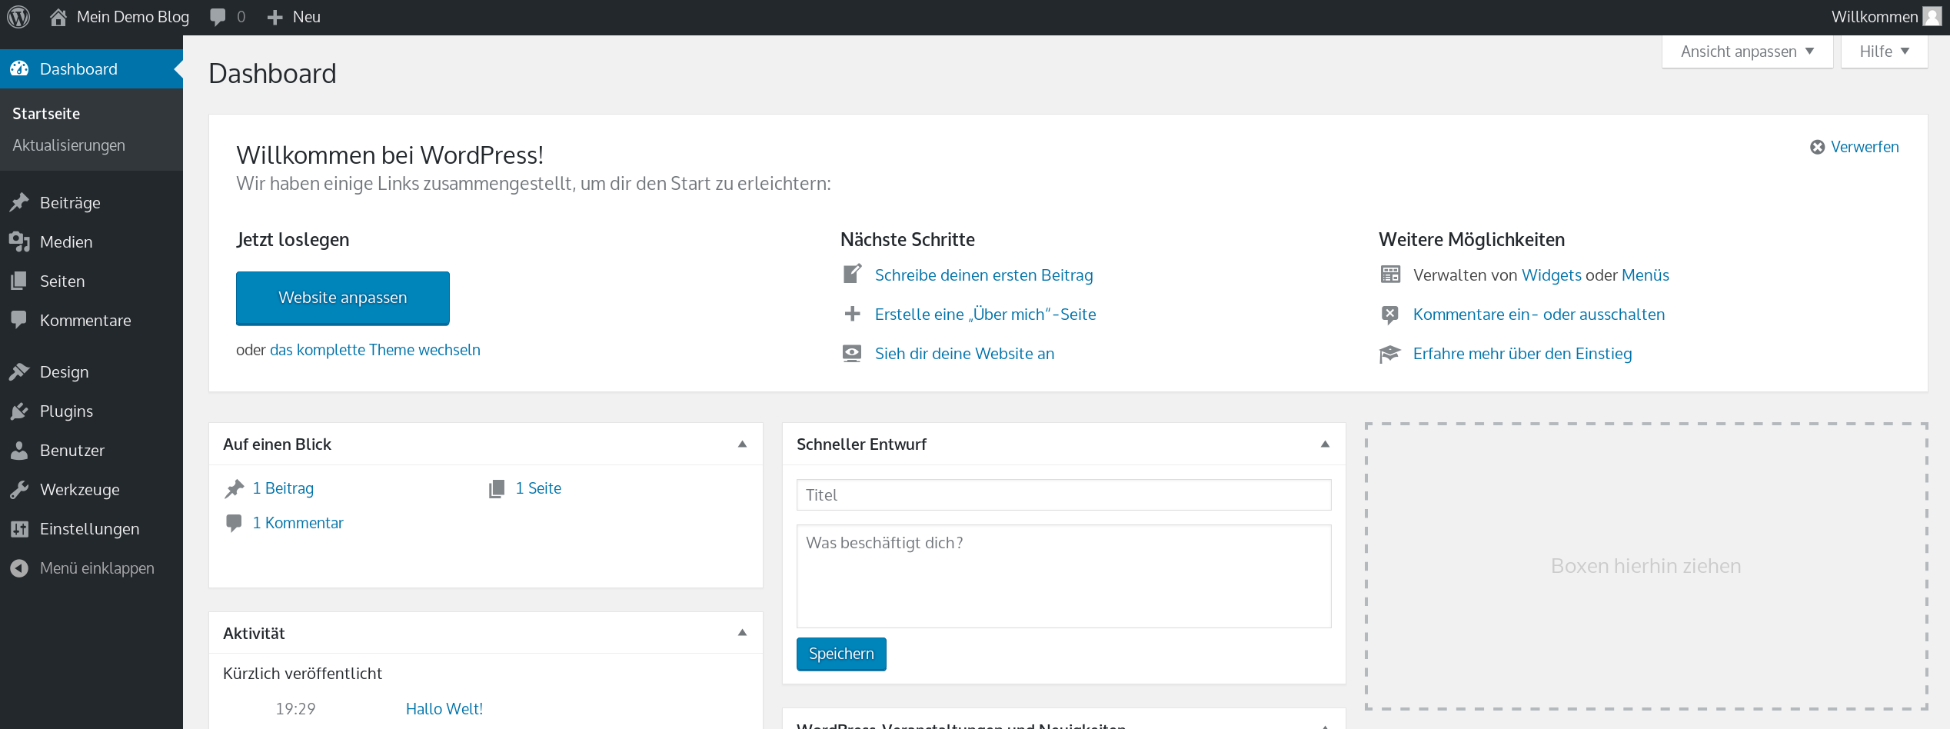Open the Beiträge section icon
Image resolution: width=1950 pixels, height=729 pixels.
coord(19,202)
